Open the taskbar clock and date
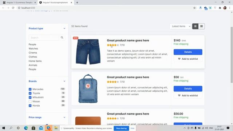 tap(219, 128)
